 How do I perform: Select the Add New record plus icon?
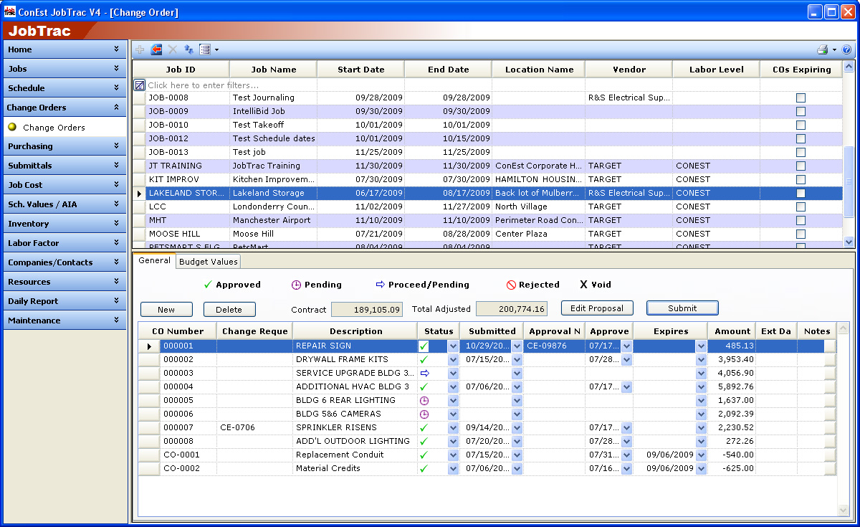(139, 49)
